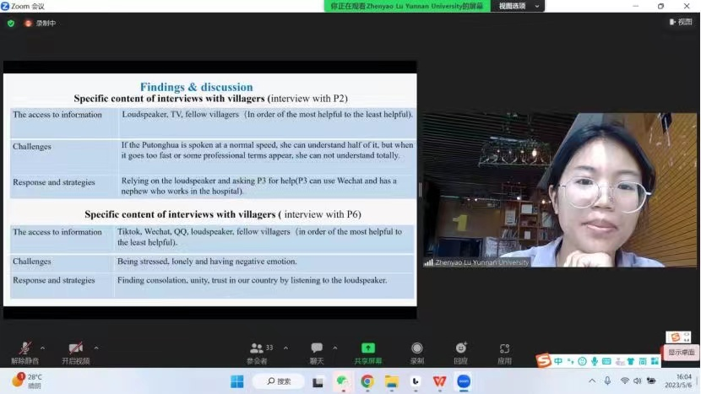Unmute the microphone in Zoom toolbar
Viewport: 701px width, 394px height.
tap(25, 349)
